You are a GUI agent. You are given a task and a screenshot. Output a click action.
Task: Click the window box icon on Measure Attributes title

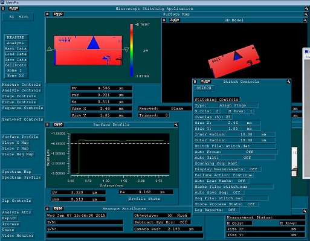pos(48,208)
